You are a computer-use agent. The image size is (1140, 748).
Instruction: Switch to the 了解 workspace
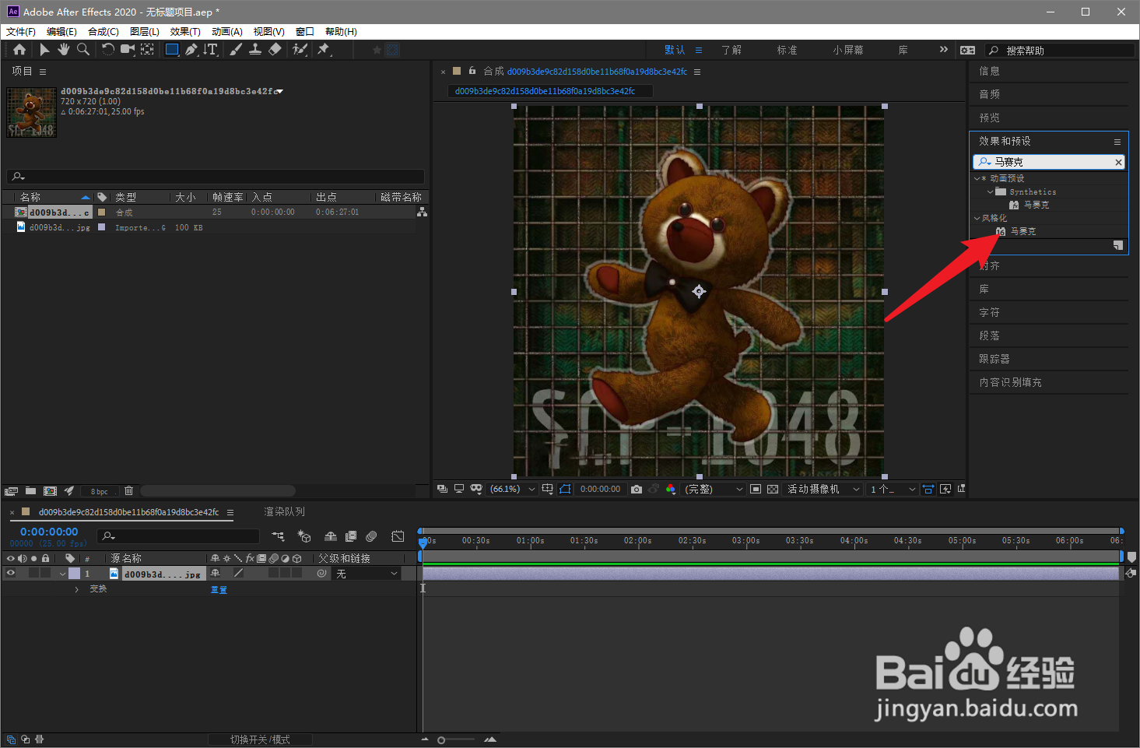tap(731, 50)
